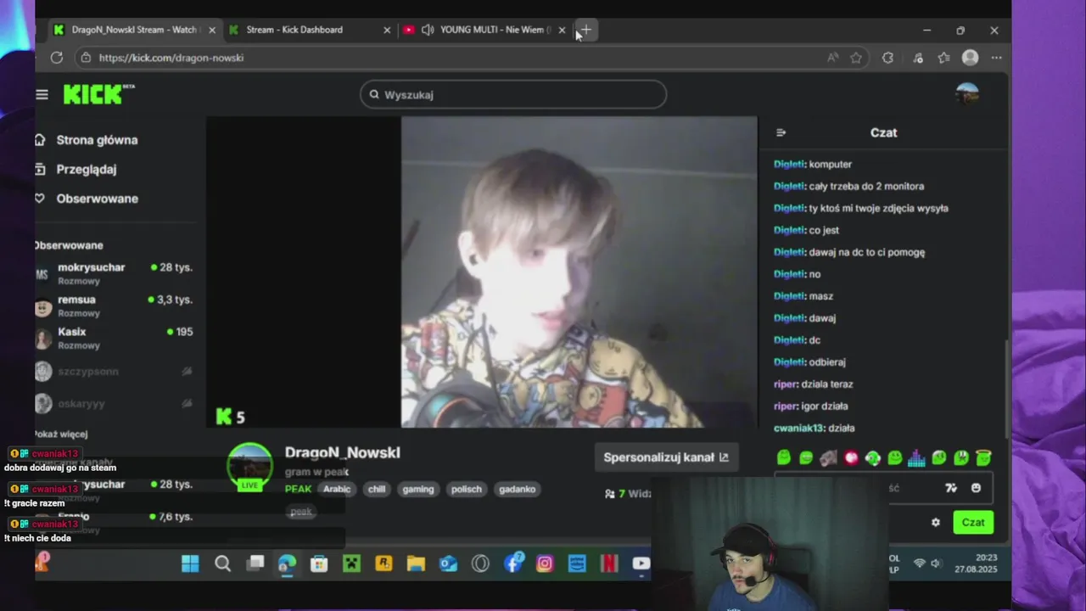Open browser extensions puzzle icon
The height and width of the screenshot is (611, 1086).
coord(887,58)
